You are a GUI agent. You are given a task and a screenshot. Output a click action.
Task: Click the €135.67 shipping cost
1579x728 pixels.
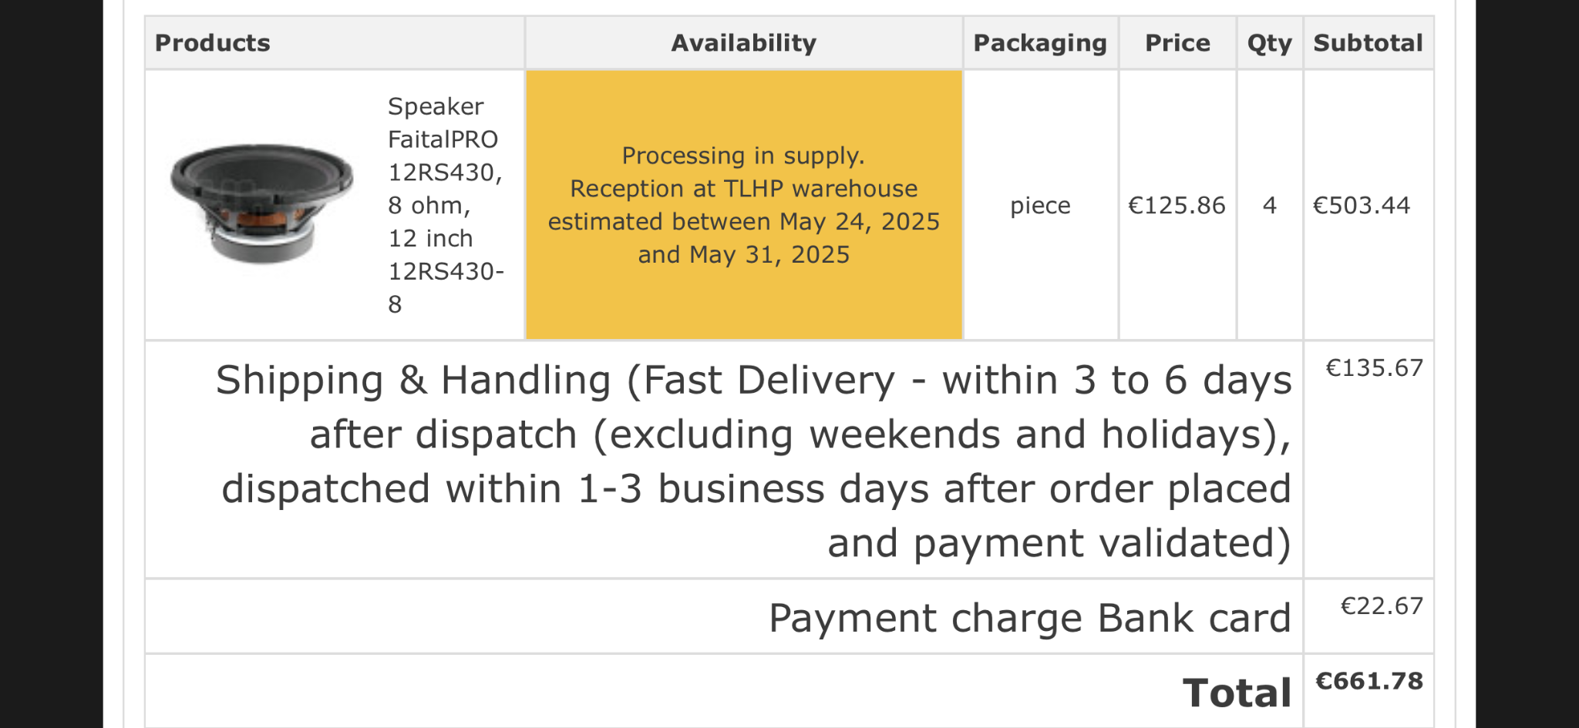[x=1374, y=368]
